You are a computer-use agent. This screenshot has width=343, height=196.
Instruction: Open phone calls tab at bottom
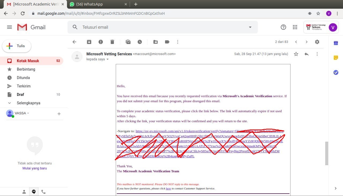point(43,192)
